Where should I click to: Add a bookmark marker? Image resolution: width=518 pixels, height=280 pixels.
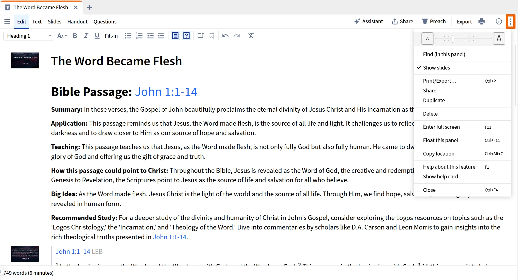coord(212,36)
